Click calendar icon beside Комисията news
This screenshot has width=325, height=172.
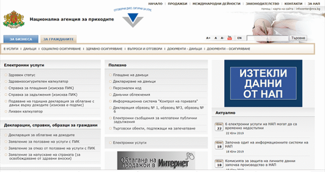219,164
